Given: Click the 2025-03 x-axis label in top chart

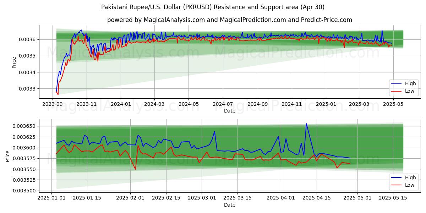Looking at the screenshot, I should (359, 104).
